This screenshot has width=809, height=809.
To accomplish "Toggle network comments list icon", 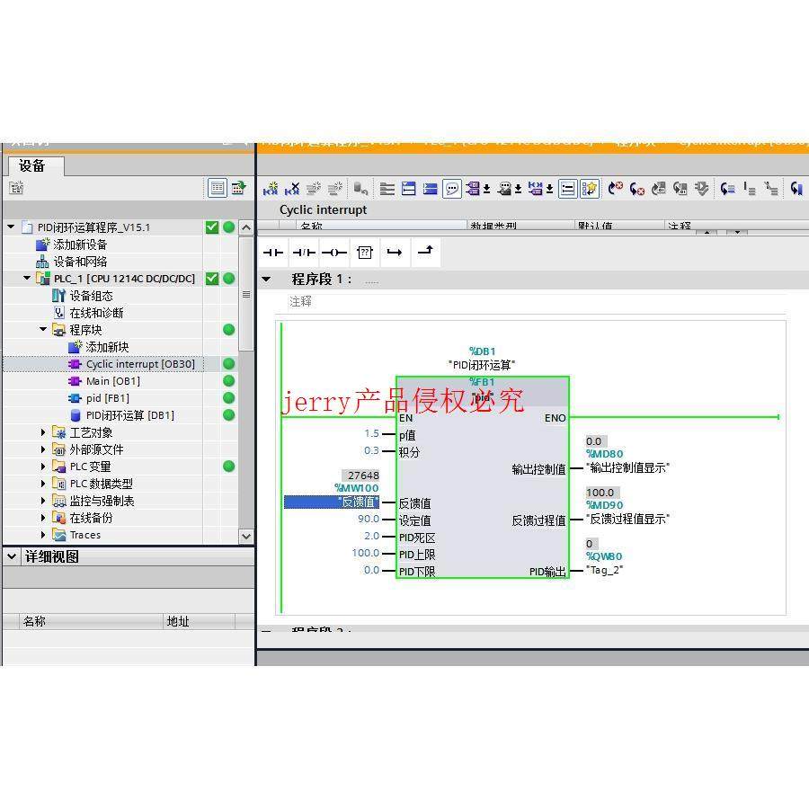I will point(567,189).
